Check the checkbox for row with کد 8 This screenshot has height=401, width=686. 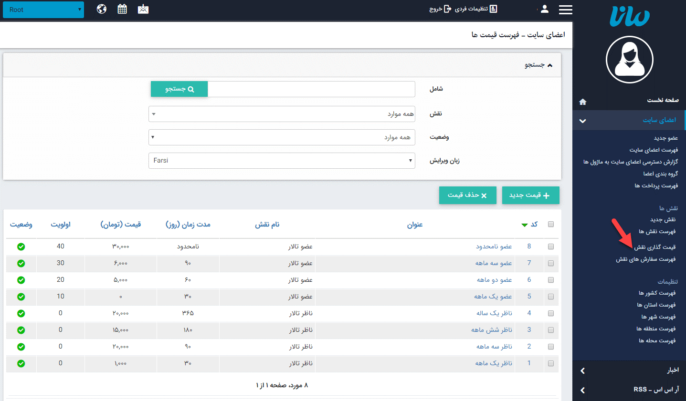[550, 247]
